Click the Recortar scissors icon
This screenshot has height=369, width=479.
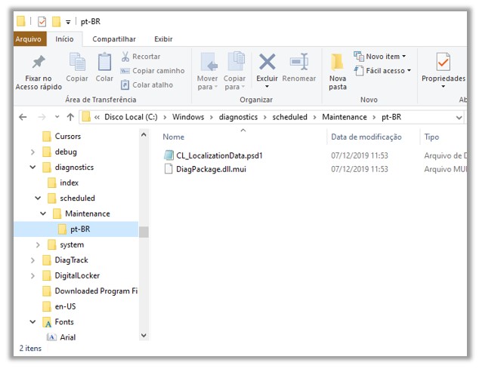[125, 57]
